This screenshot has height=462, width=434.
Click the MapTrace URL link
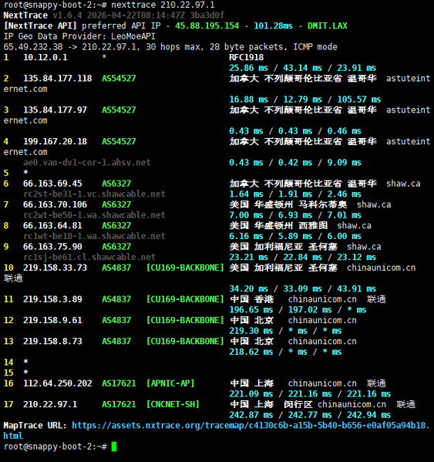pyautogui.click(x=217, y=430)
